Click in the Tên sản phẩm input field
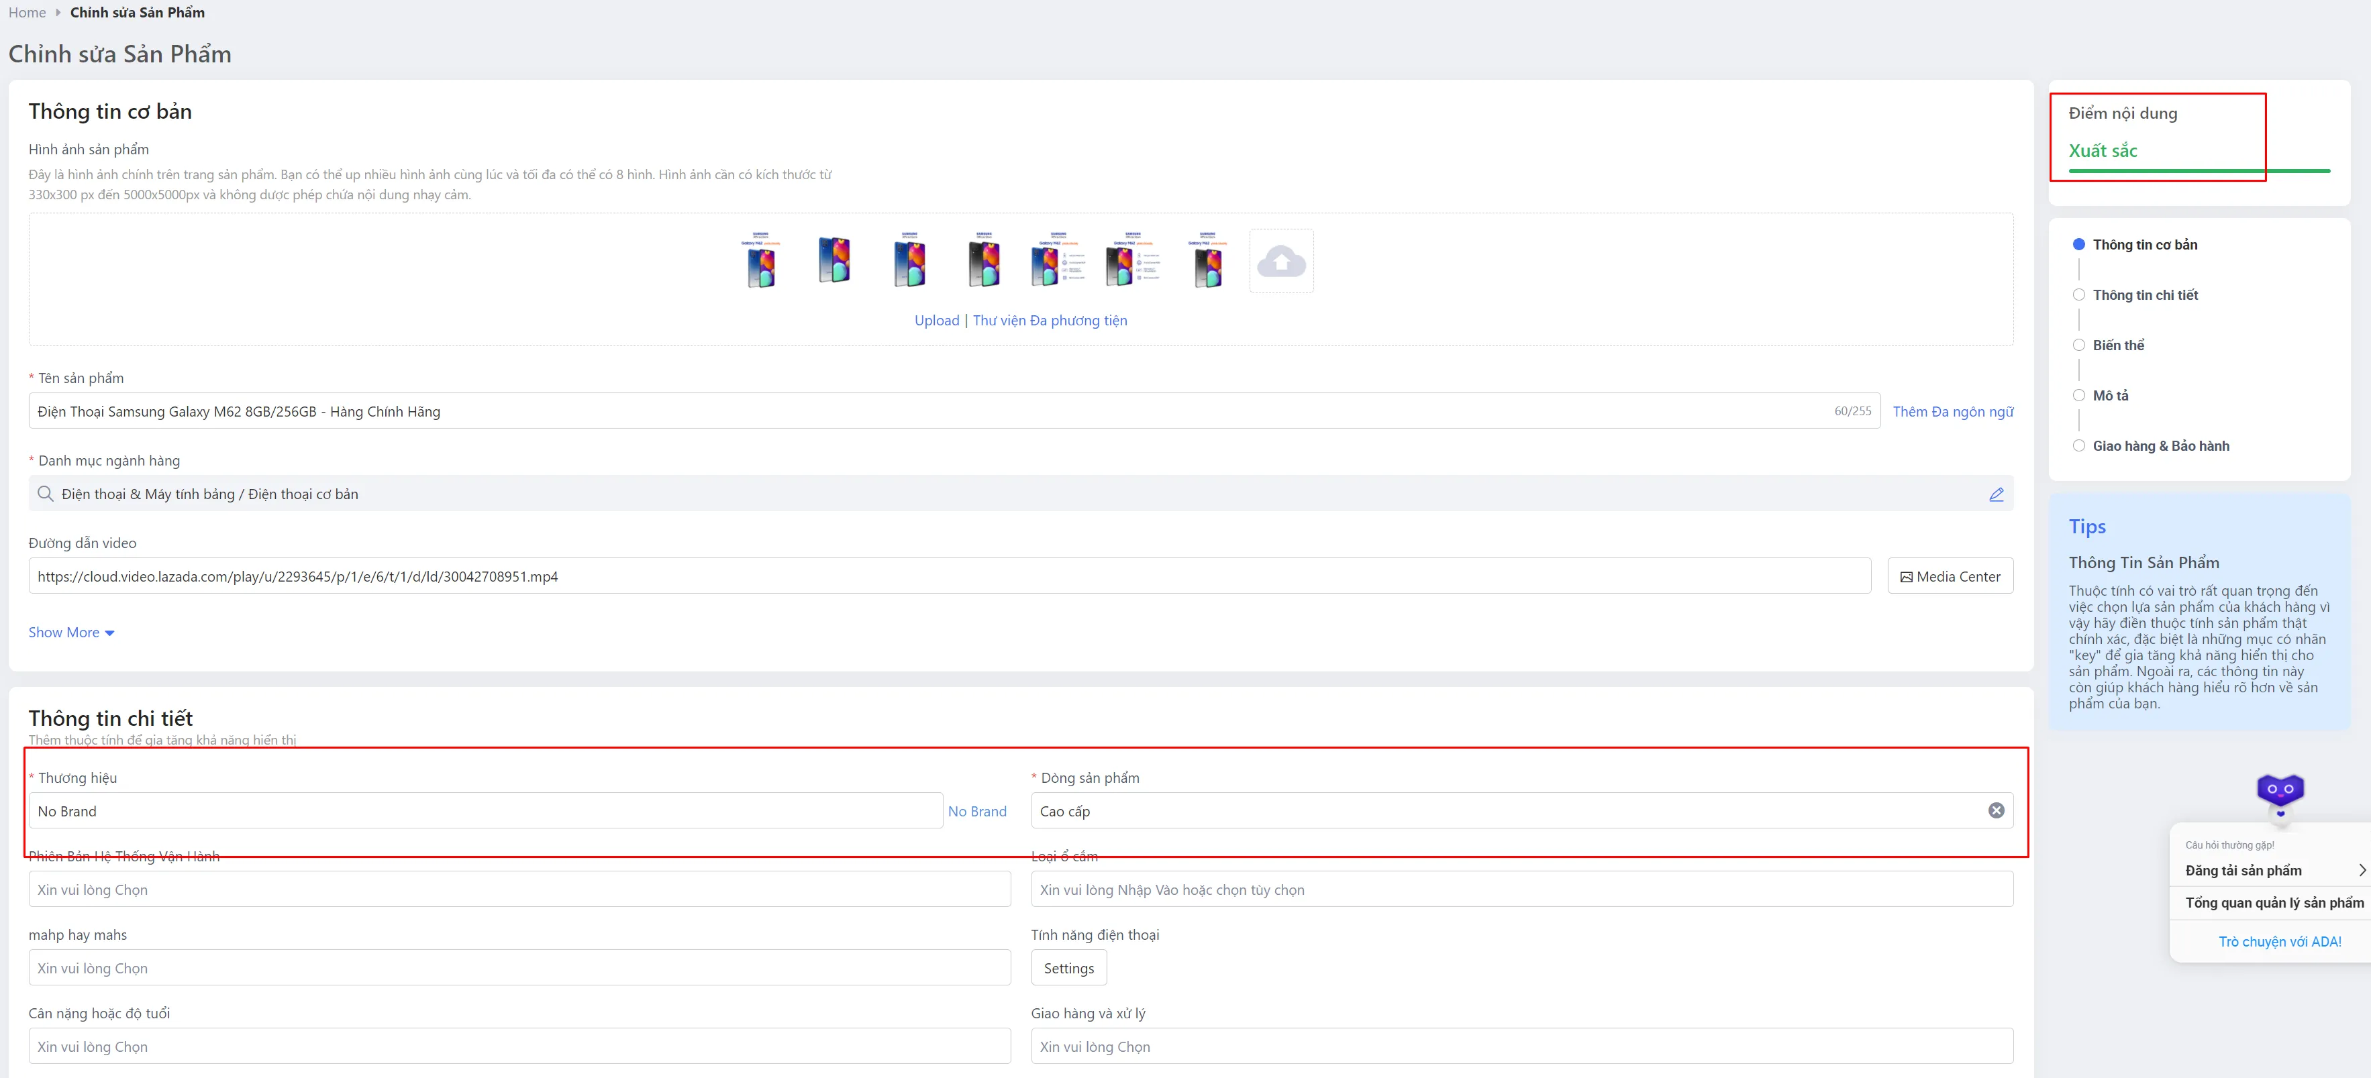 pos(954,411)
